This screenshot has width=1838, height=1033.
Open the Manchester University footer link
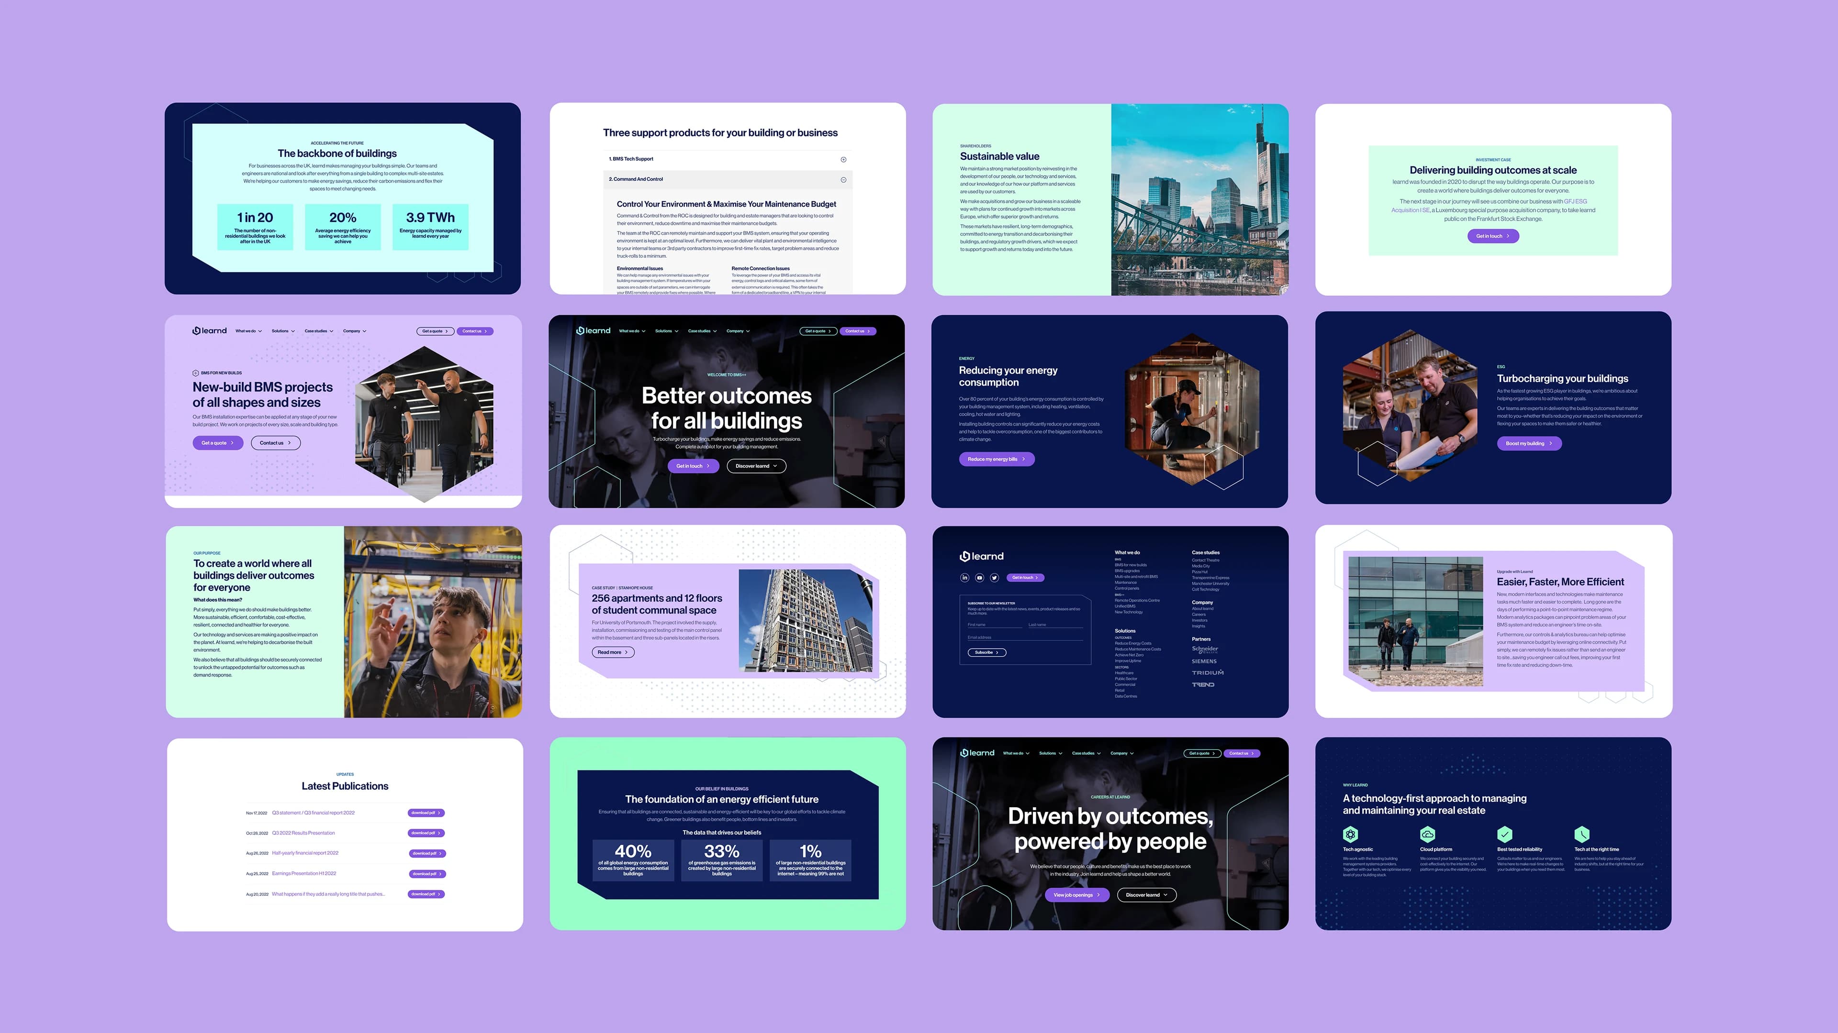click(x=1211, y=583)
